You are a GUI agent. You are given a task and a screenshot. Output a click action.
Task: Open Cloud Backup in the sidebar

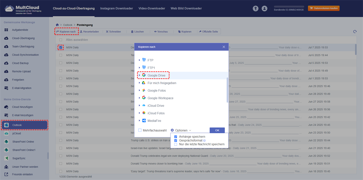pyautogui.click(x=20, y=63)
